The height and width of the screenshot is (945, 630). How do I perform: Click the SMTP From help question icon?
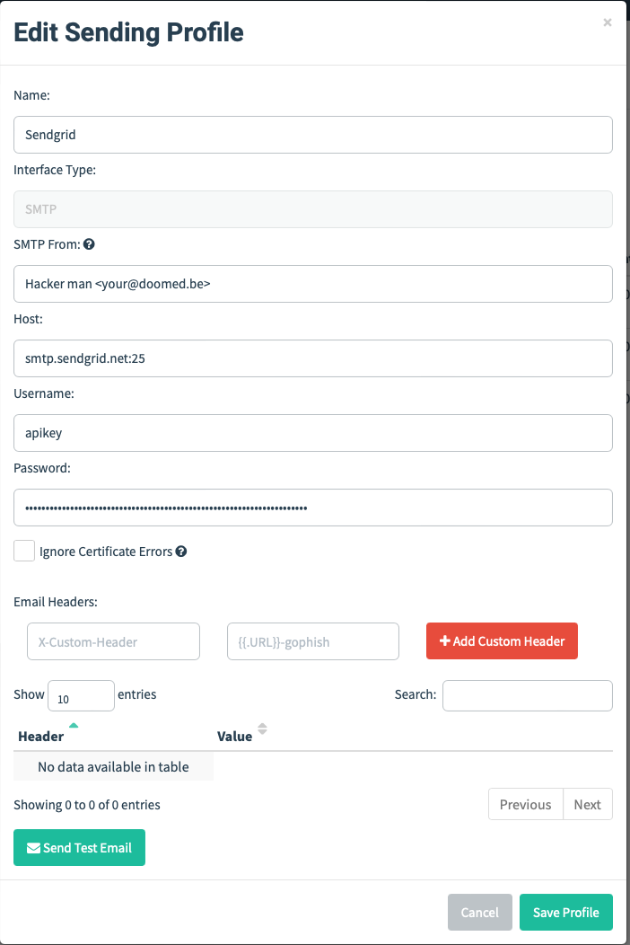pyautogui.click(x=89, y=243)
